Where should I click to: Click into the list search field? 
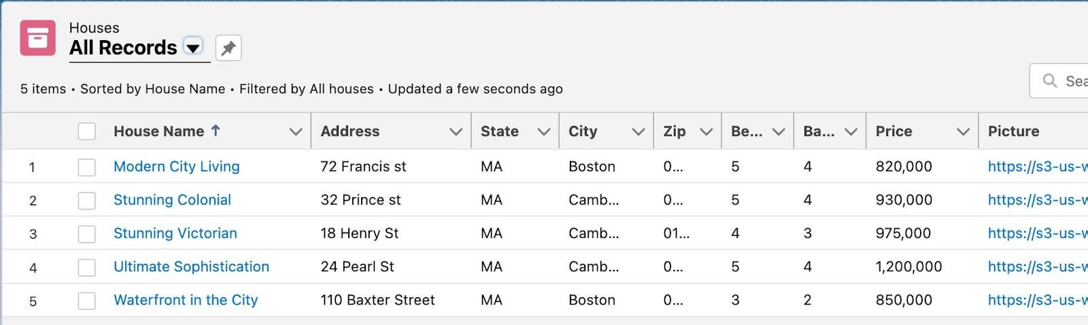[x=1076, y=81]
